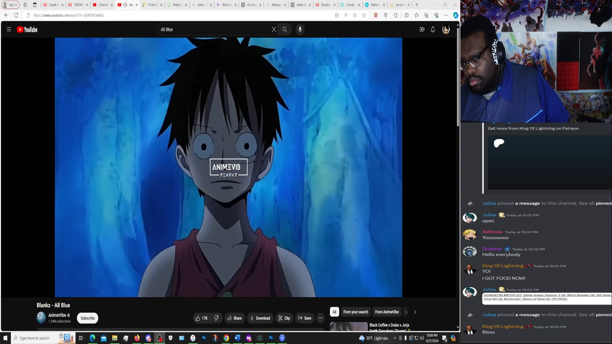The height and width of the screenshot is (344, 612).
Task: Start voice search with the microphone
Action: tap(300, 29)
